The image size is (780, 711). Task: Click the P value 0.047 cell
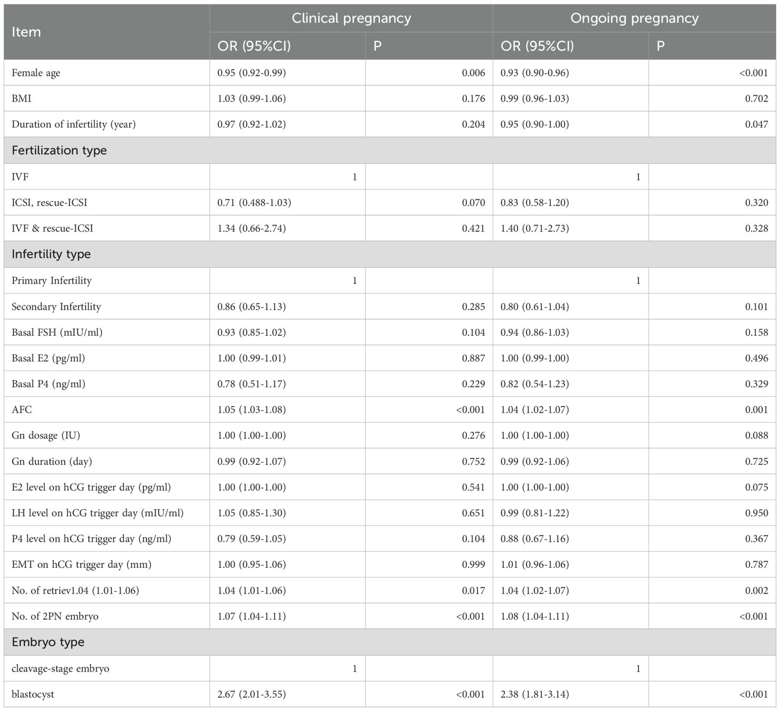tap(756, 124)
